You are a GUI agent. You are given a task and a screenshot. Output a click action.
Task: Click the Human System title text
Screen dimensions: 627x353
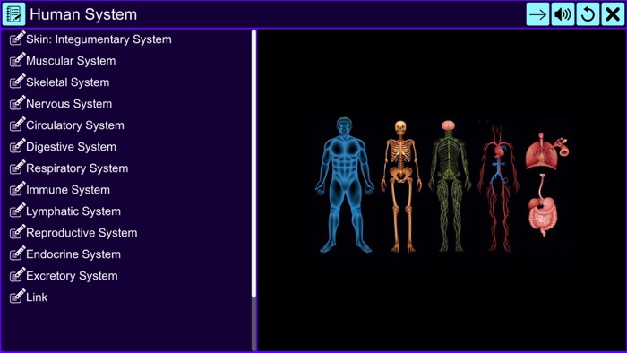tap(83, 14)
